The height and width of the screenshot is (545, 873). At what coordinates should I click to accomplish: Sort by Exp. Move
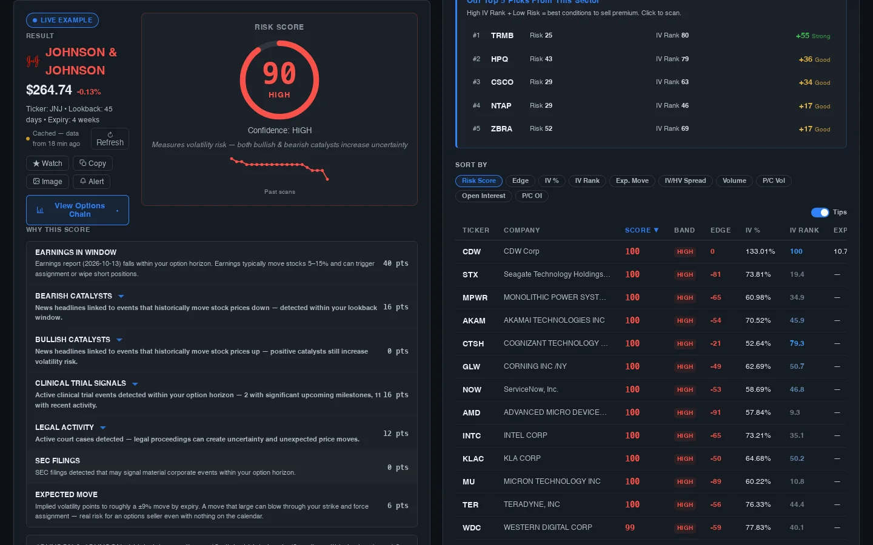(632, 181)
